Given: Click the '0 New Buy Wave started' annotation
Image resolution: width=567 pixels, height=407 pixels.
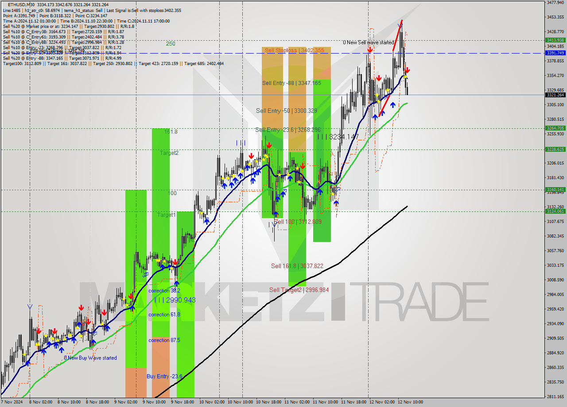Looking at the screenshot, I should coord(90,358).
